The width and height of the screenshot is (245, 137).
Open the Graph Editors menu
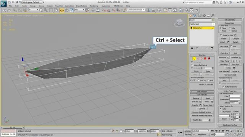coord(81,6)
